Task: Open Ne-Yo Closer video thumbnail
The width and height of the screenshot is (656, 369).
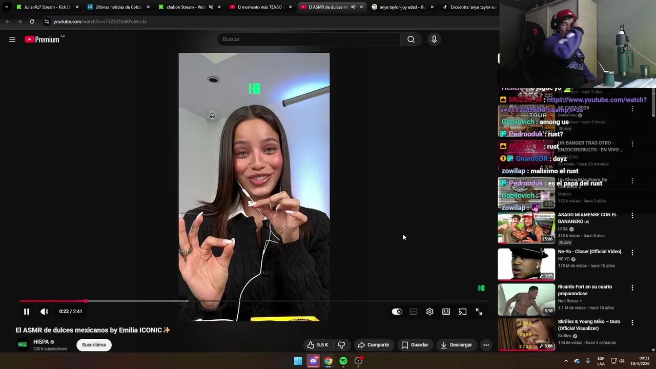Action: (526, 264)
